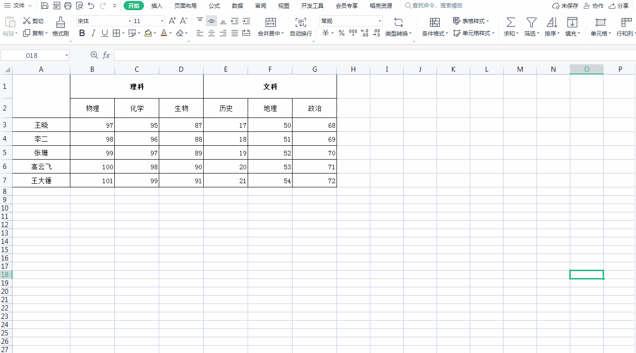Switch to the Insert (插入) tab
The width and height of the screenshot is (636, 353).
point(157,6)
